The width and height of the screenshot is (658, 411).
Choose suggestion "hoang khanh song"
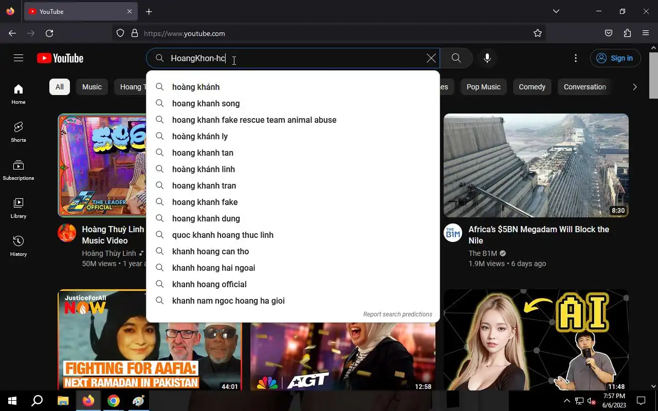click(293, 103)
